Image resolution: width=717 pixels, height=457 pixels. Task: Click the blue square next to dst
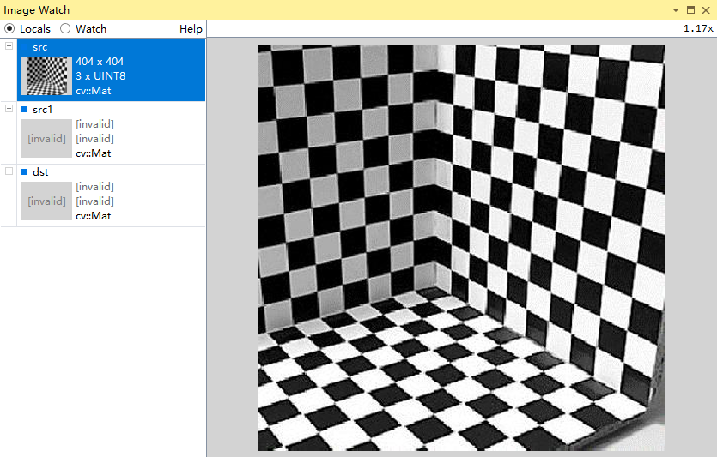[24, 171]
